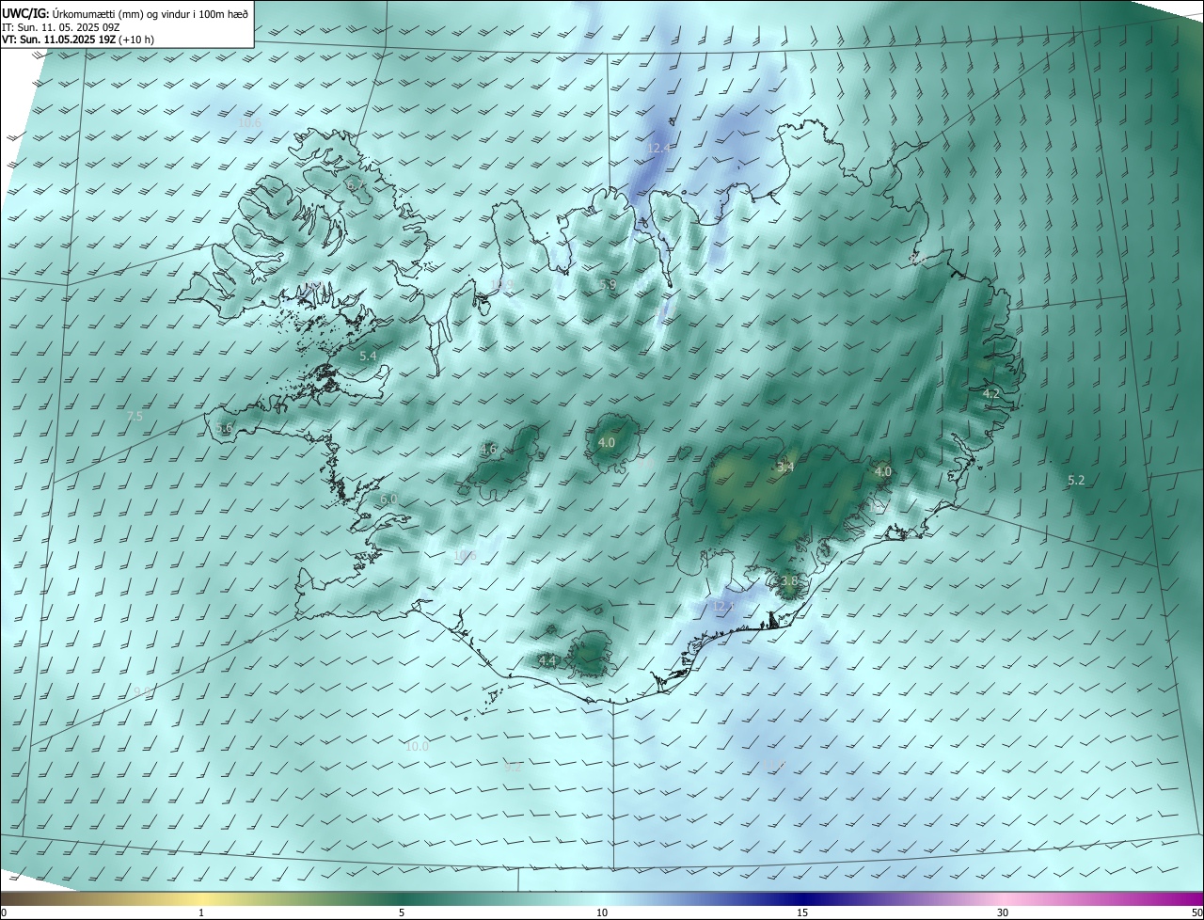Click the 5.6 value on the Snæfellsnes peninsula
Screen dimensions: 1204x920
pos(224,427)
